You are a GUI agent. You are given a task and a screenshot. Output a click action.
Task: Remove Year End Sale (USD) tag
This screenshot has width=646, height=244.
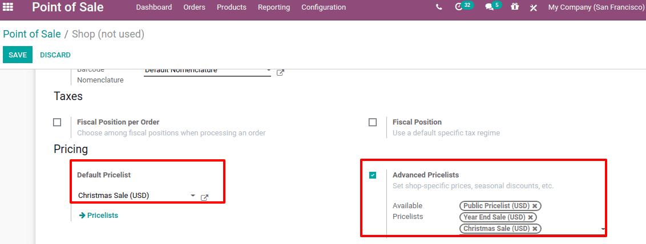[x=530, y=217]
